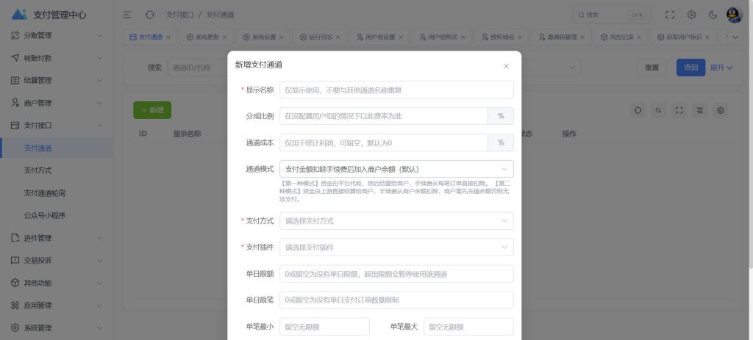This screenshot has width=753, height=340.
Task: Open the 支付方式 select dropdown
Action: point(396,221)
